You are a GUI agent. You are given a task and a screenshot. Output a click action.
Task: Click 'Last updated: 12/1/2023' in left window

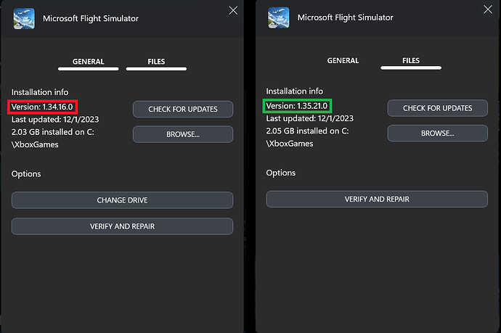tap(55, 120)
